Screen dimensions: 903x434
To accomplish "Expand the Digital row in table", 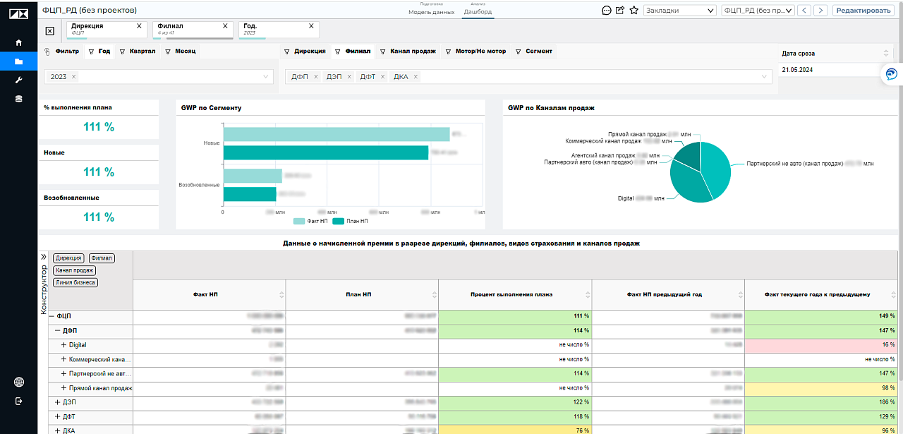I will [63, 345].
